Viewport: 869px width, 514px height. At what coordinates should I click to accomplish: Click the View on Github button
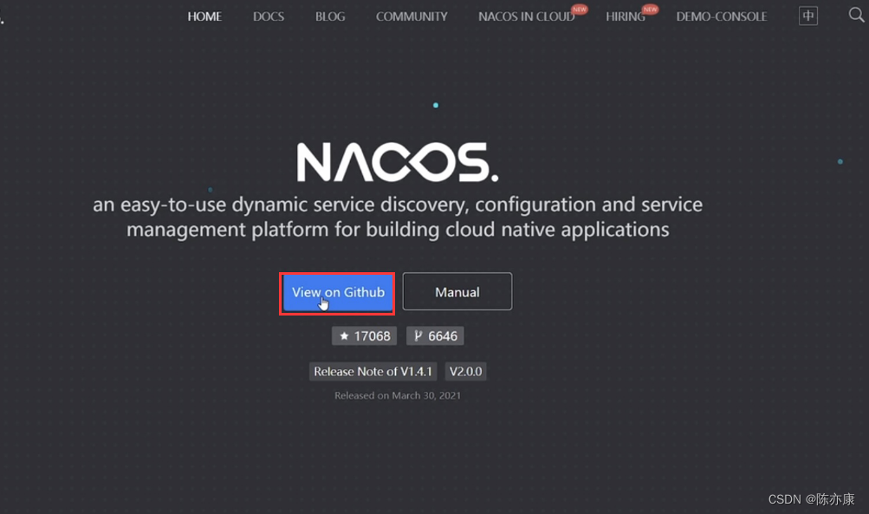click(338, 292)
